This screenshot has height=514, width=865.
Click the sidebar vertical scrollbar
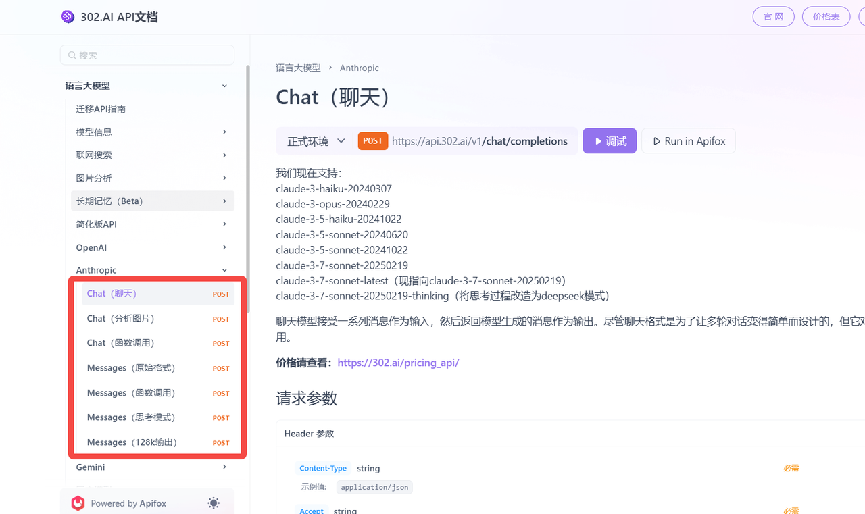point(248,189)
